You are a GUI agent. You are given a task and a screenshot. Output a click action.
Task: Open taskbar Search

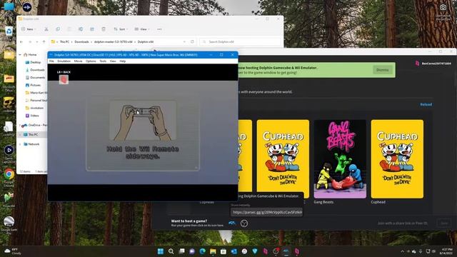[x=171, y=251]
